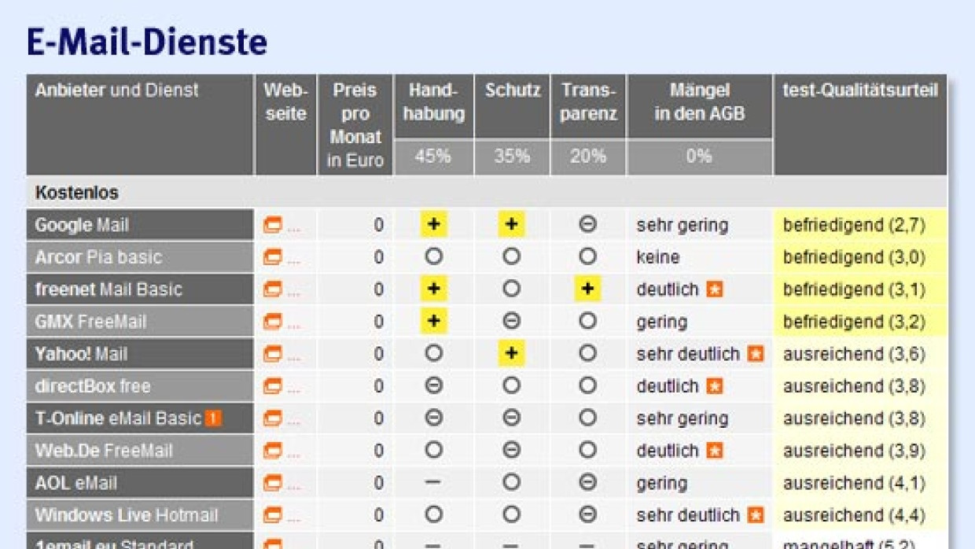Click the footnote star in the Hotmail row

tap(756, 515)
